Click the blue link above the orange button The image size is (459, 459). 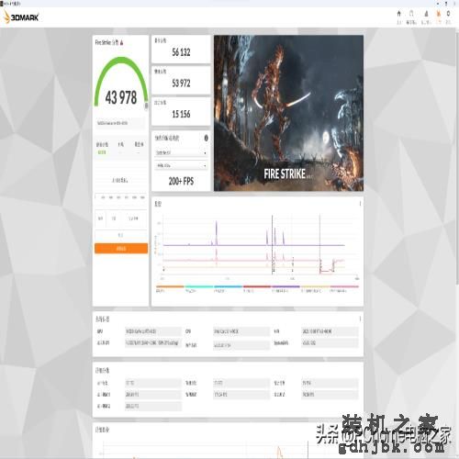[120, 235]
